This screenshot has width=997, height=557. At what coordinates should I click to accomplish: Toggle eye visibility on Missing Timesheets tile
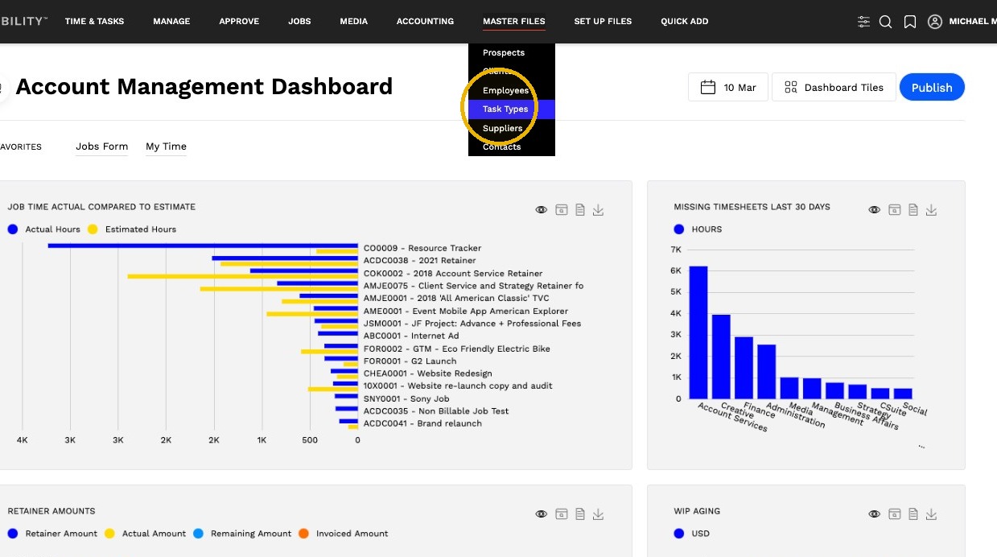click(875, 210)
